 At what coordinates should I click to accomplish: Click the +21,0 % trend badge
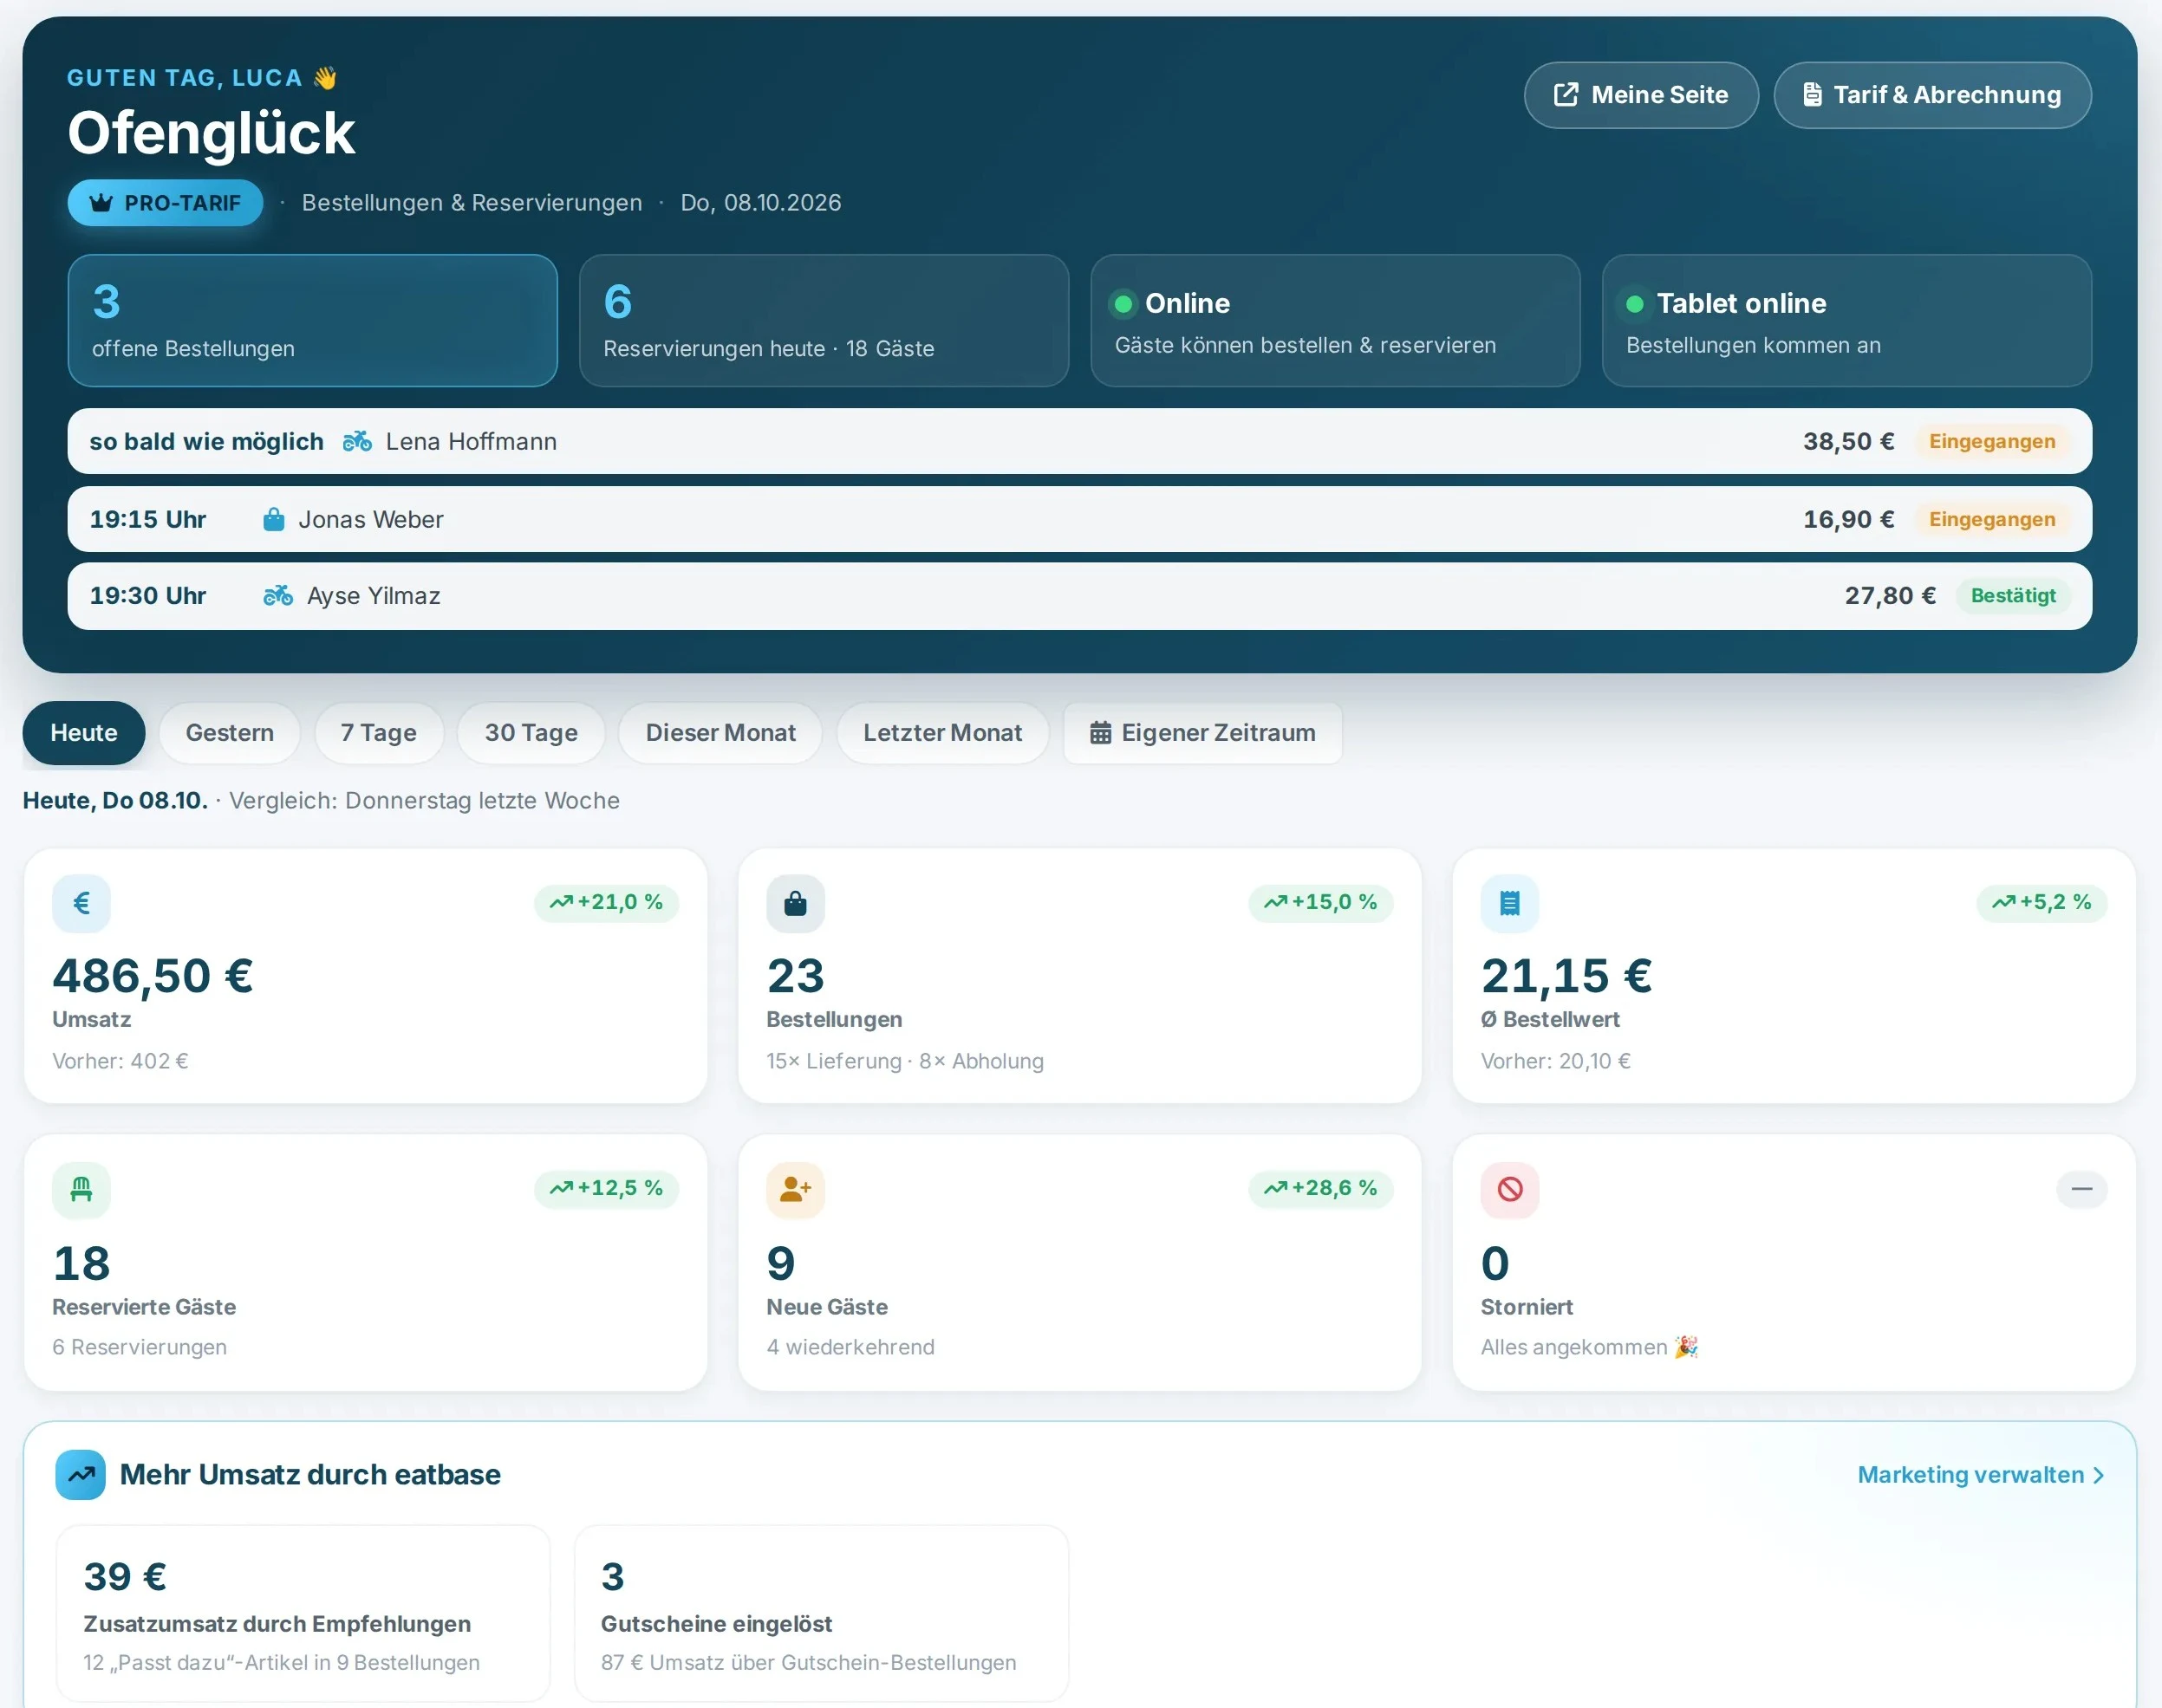point(606,902)
